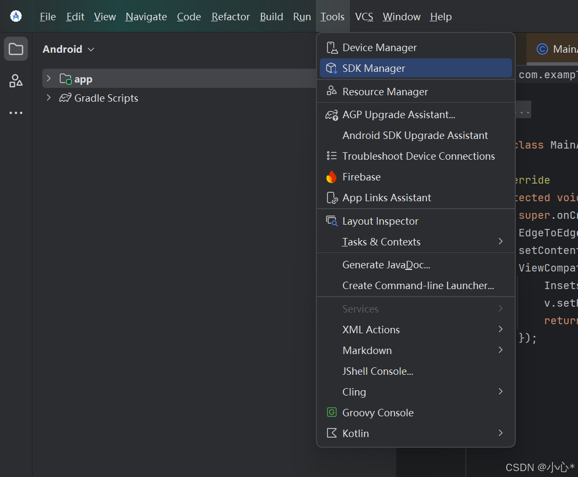Expand the XML Actions submenu arrow
Screen dimensions: 578x477
pyautogui.click(x=500, y=329)
